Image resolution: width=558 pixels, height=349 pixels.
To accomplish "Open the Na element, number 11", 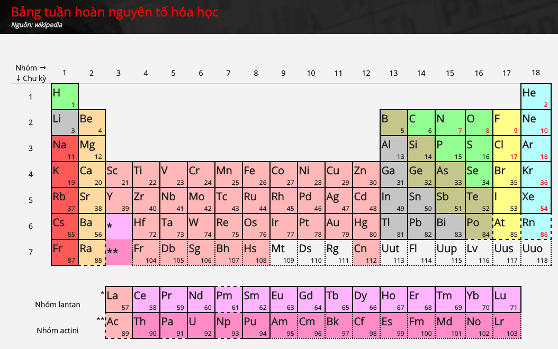I will [x=65, y=149].
